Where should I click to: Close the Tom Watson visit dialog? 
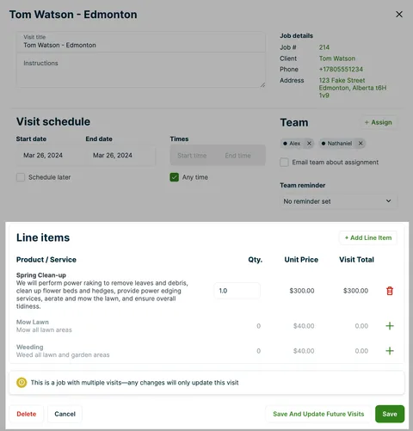[399, 15]
